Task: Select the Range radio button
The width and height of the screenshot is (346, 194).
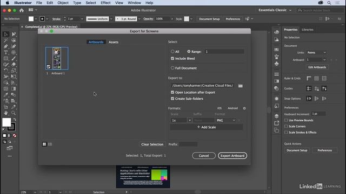Action: pos(189,52)
